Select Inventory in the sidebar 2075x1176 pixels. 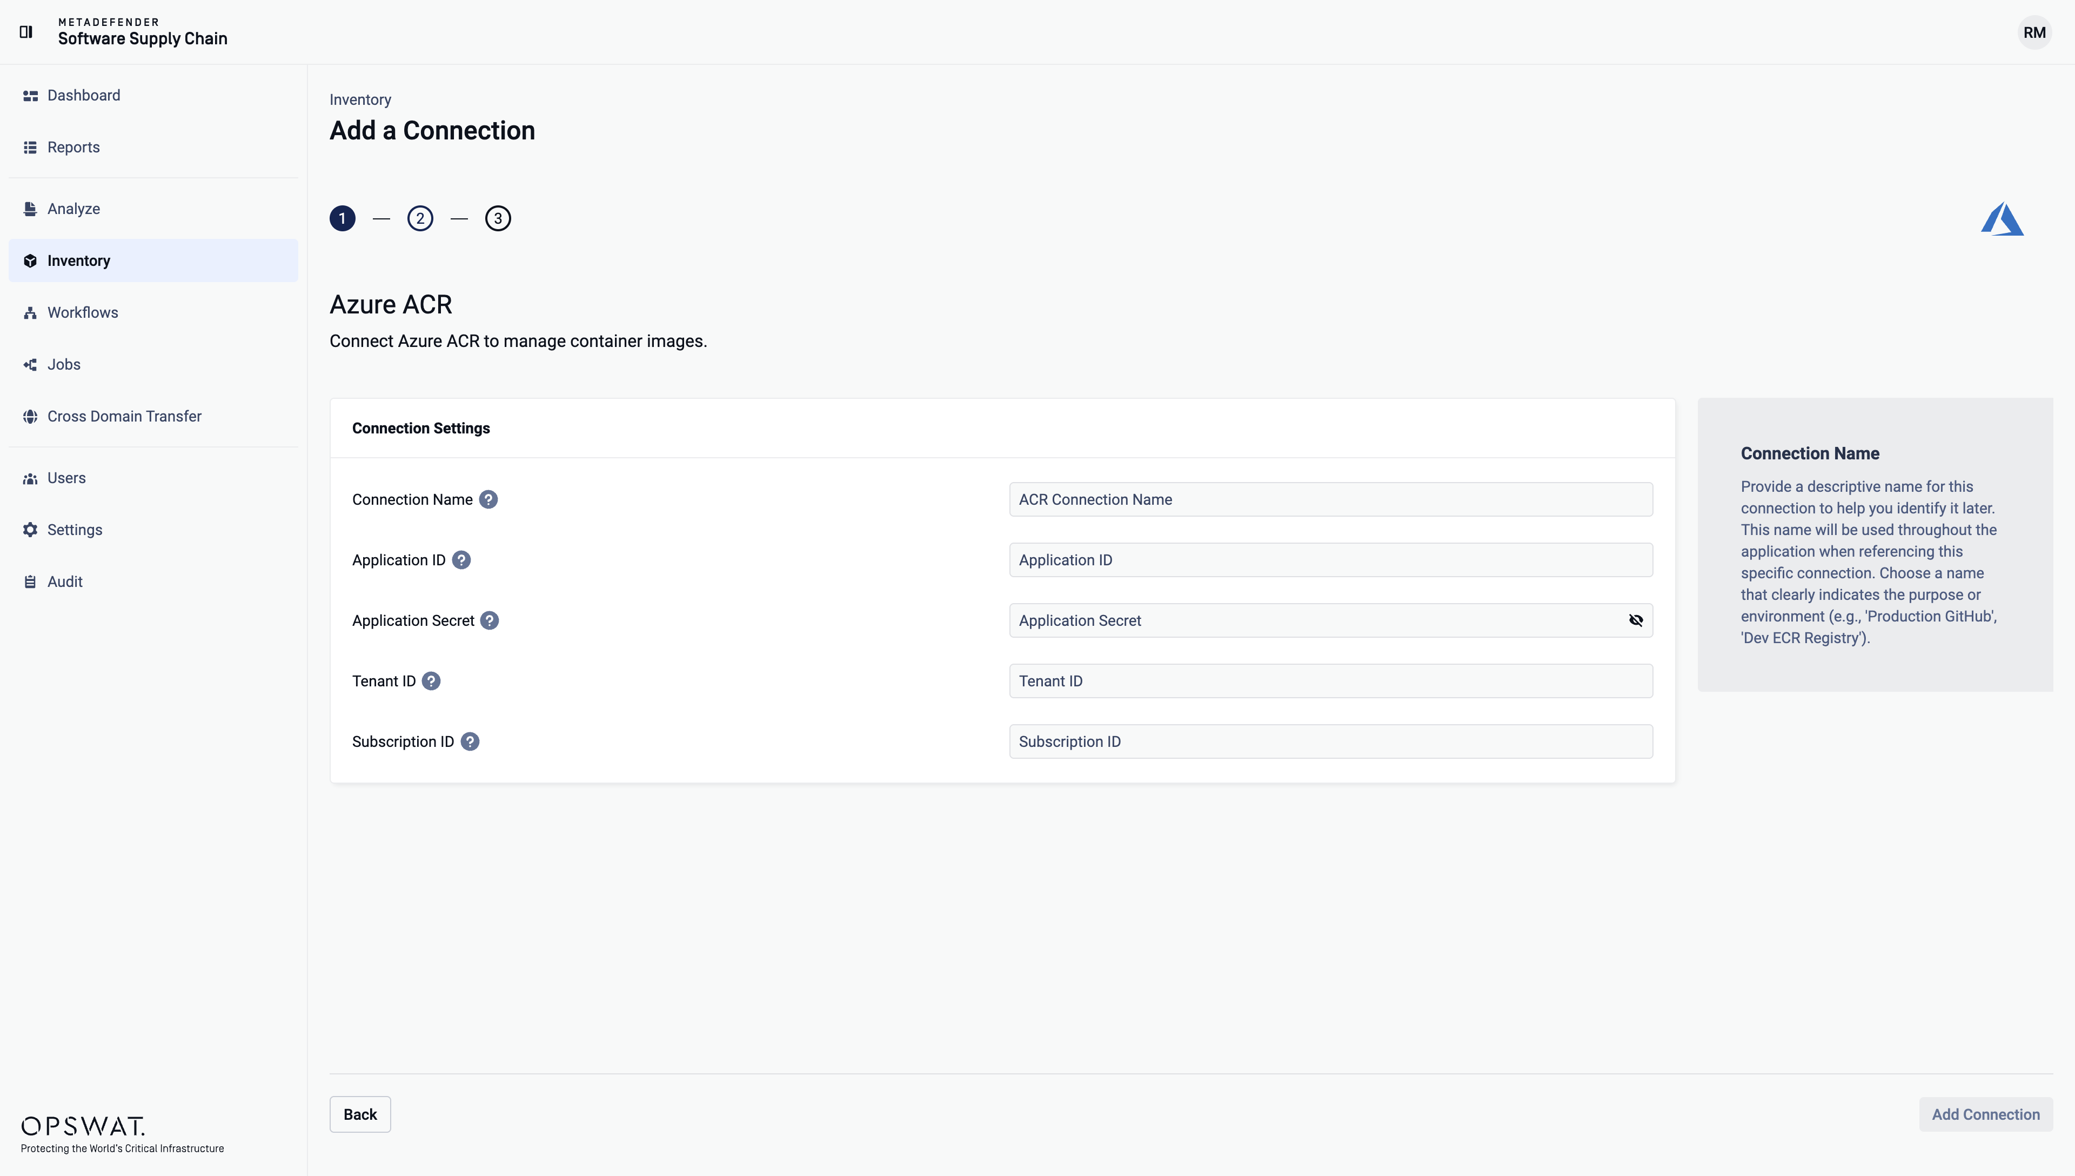(x=153, y=260)
